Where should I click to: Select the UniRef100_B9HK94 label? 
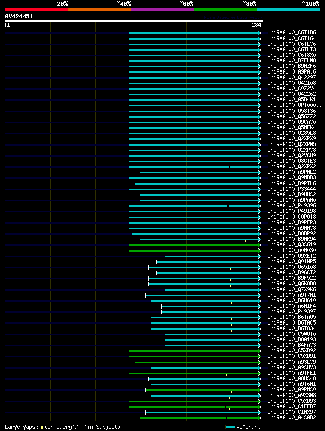tap(291, 239)
